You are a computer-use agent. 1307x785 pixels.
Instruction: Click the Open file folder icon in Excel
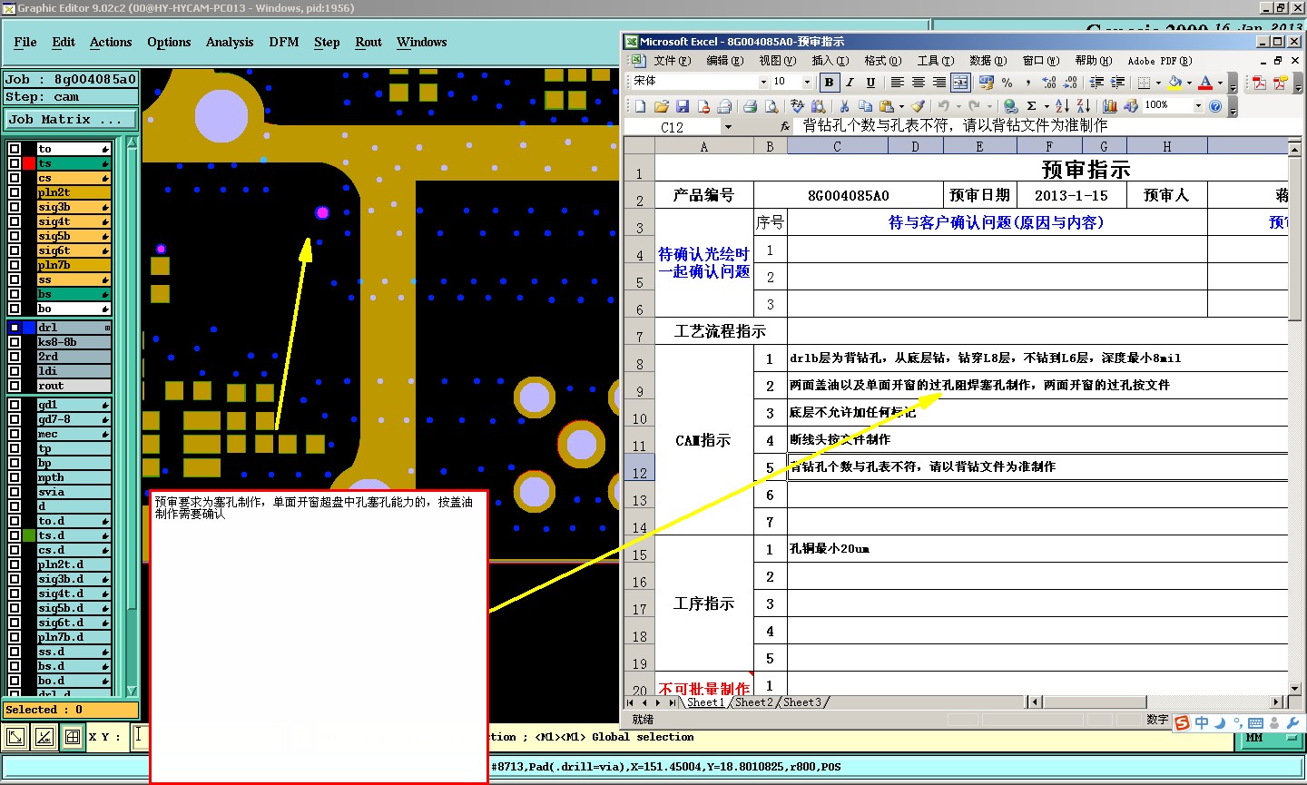(x=662, y=106)
